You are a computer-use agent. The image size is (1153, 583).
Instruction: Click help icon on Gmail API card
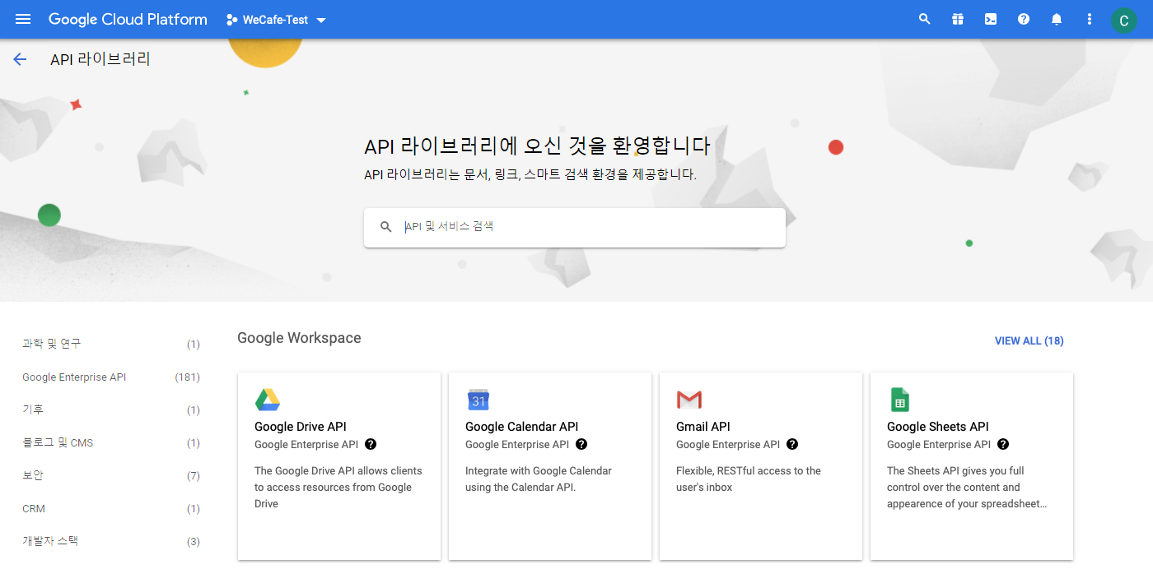pos(792,444)
